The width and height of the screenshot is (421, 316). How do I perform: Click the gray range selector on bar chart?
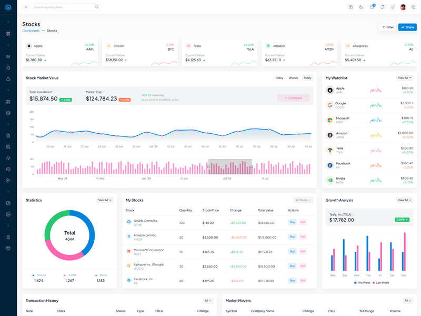pyautogui.click(x=230, y=166)
